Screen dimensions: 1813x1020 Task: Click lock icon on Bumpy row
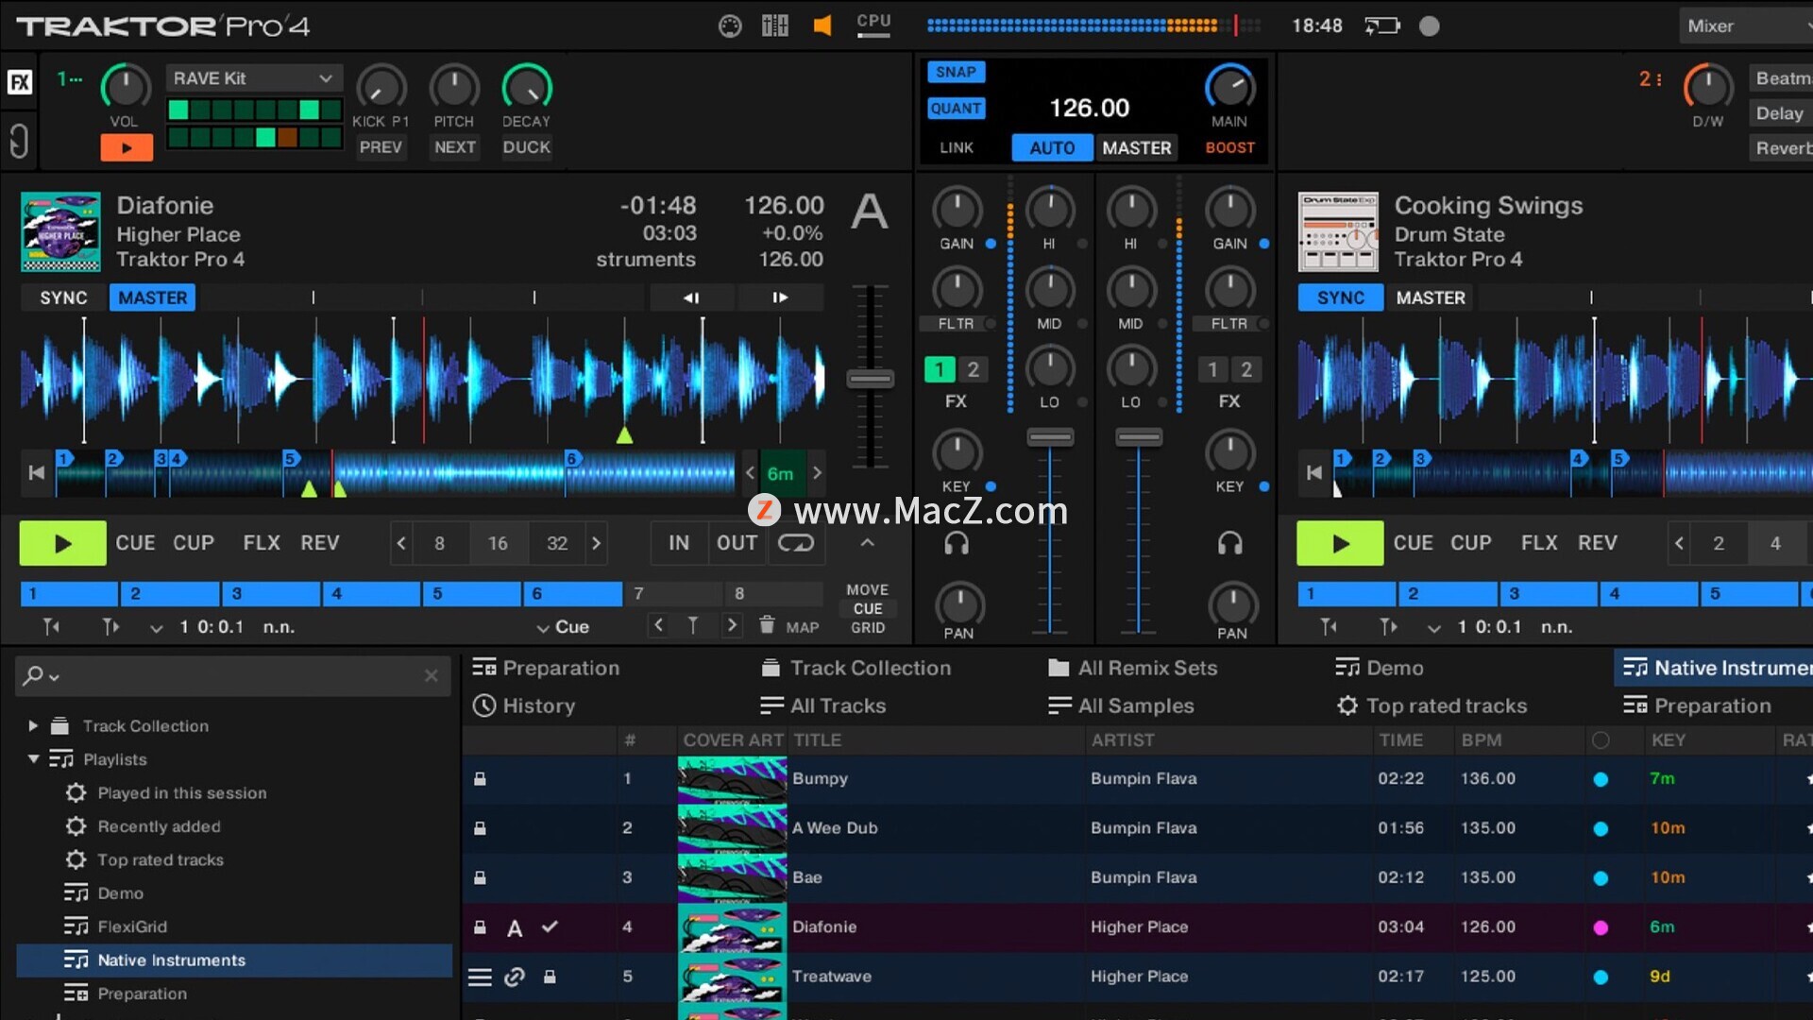[x=480, y=779]
